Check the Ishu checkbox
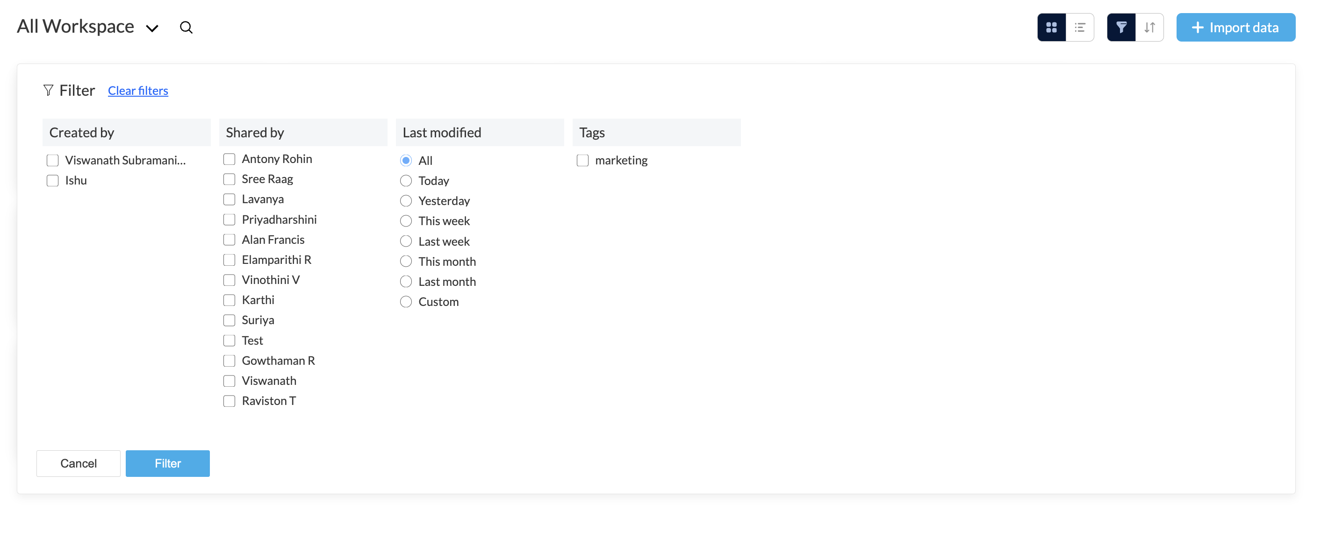1321x539 pixels. coord(52,180)
